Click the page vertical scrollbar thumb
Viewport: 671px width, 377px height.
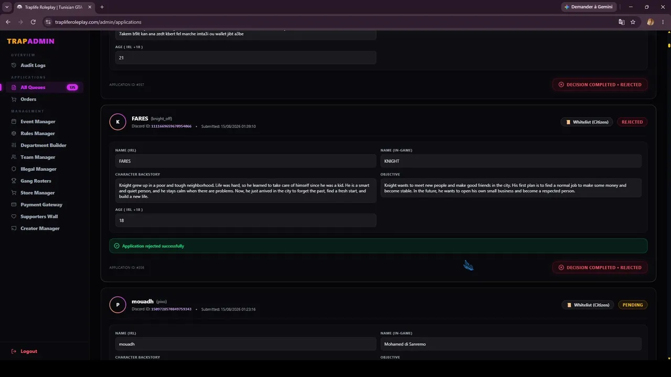click(669, 45)
